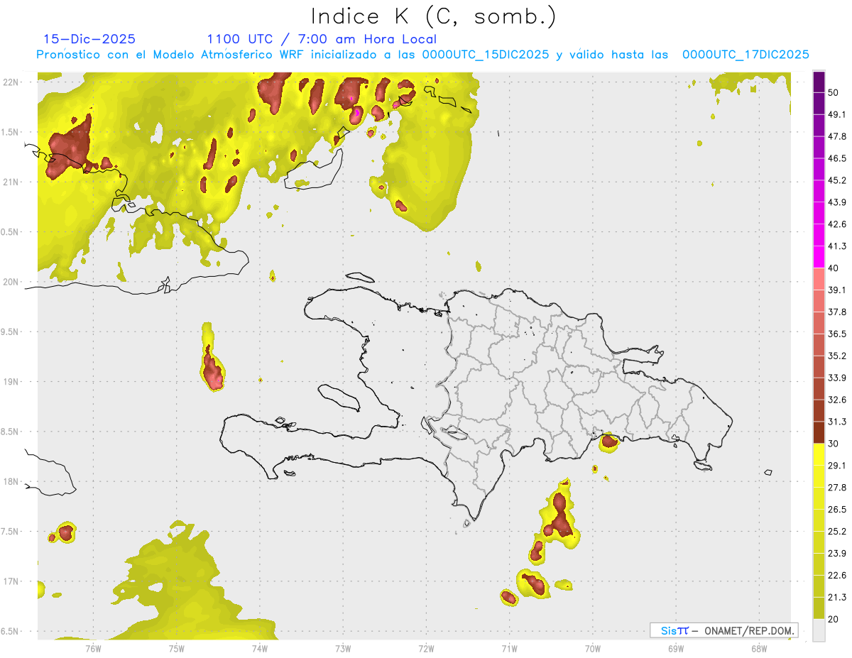Click the colorbar value '45.2'
Screen dimensions: 852x658
(836, 180)
